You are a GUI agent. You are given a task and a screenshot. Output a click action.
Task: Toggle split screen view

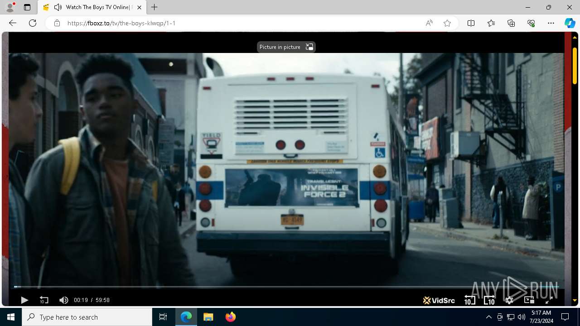[471, 23]
